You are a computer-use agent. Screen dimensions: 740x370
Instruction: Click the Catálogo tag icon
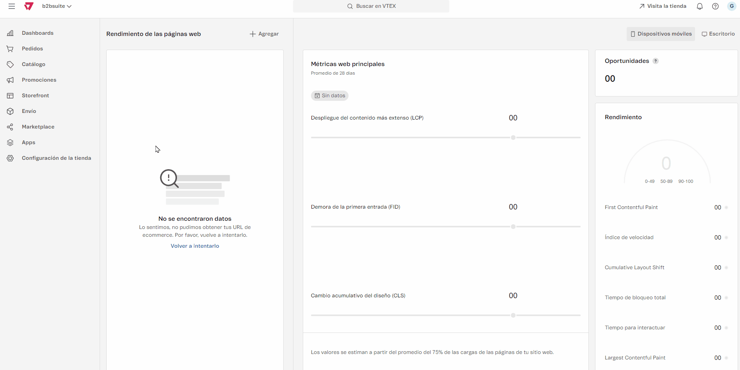pos(10,64)
